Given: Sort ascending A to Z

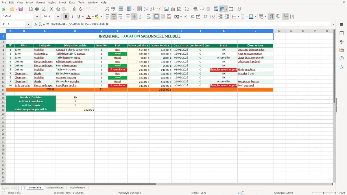Looking at the screenshot, I should 146,9.
